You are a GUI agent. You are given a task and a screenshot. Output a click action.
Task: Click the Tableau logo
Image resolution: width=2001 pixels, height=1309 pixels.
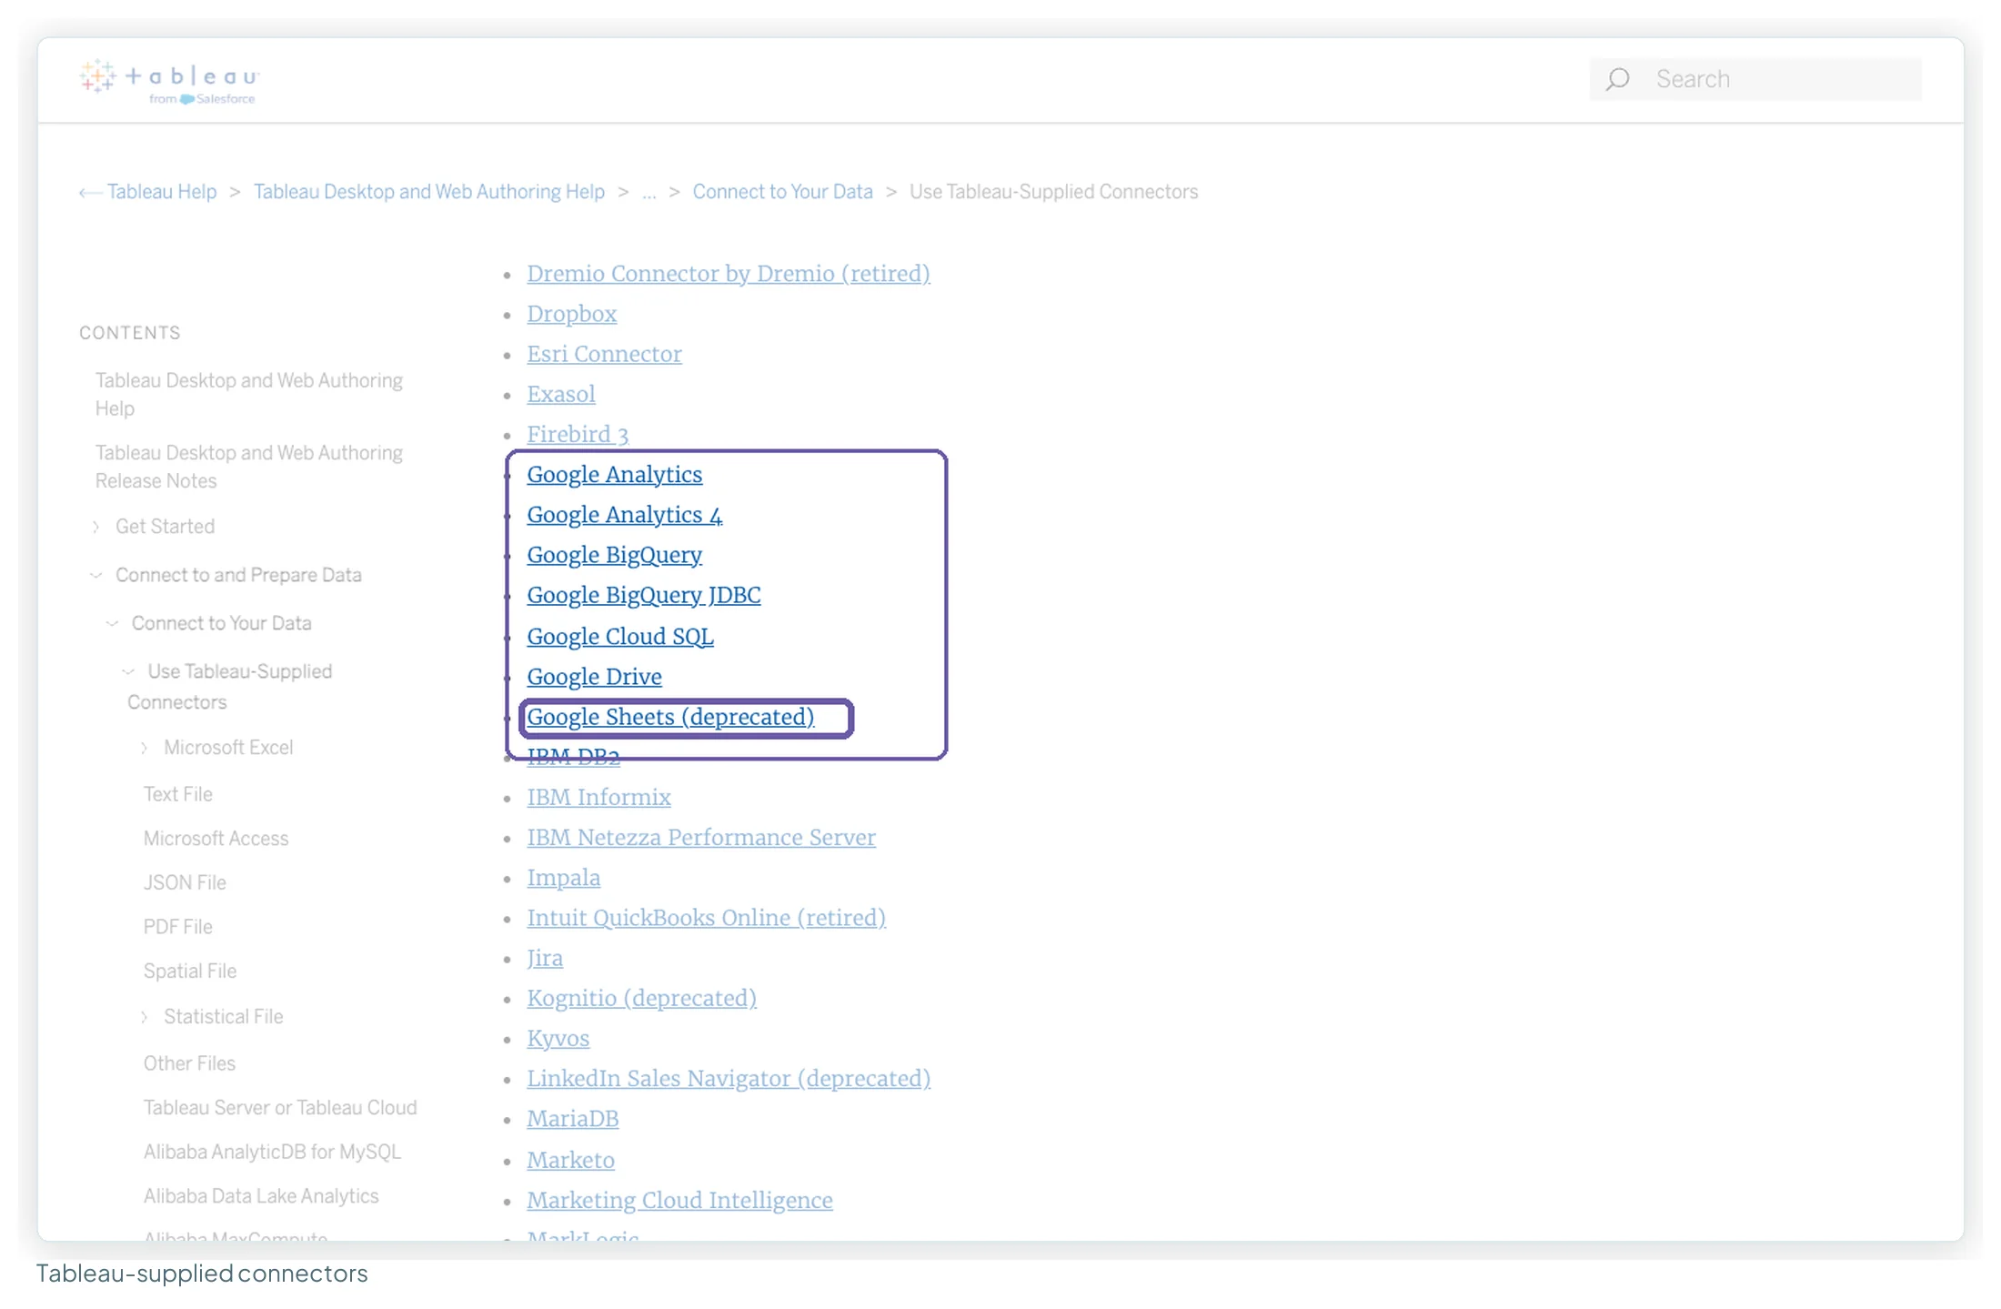pyautogui.click(x=169, y=81)
